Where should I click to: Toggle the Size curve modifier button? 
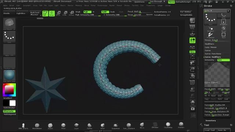click(224, 60)
